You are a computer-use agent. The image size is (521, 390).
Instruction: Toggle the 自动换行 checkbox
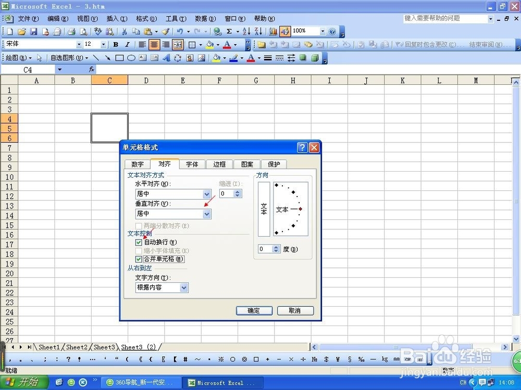[x=139, y=242]
